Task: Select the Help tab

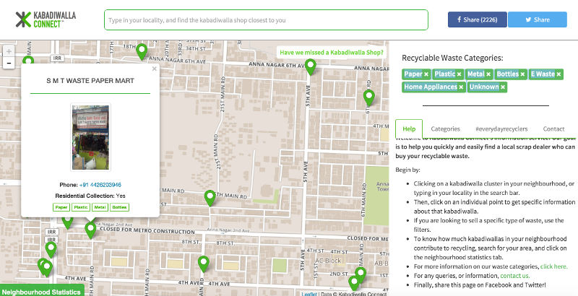Action: click(409, 129)
